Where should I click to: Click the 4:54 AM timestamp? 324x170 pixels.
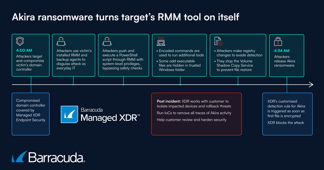pyautogui.click(x=282, y=50)
